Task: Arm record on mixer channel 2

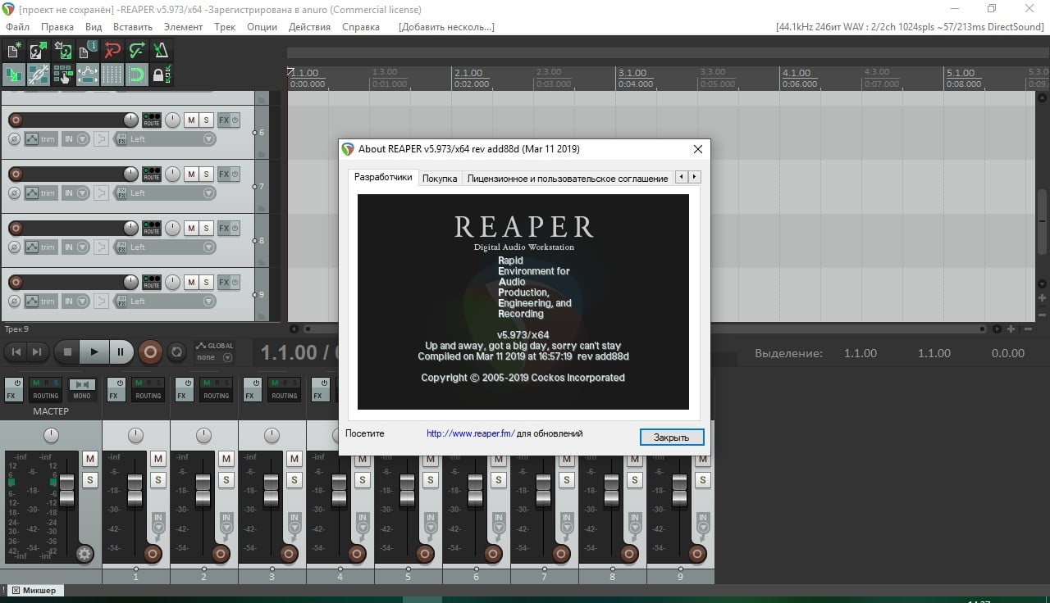Action: [220, 554]
